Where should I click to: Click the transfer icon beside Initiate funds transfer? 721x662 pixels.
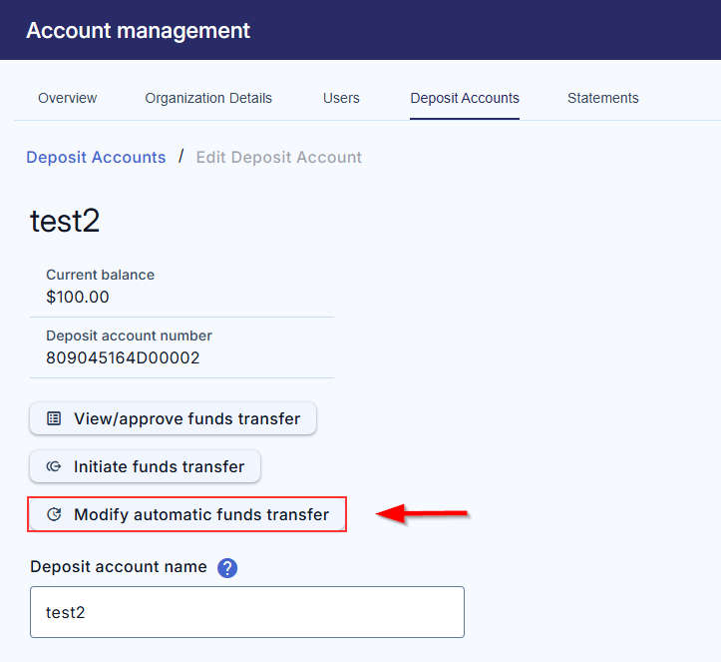pos(54,466)
